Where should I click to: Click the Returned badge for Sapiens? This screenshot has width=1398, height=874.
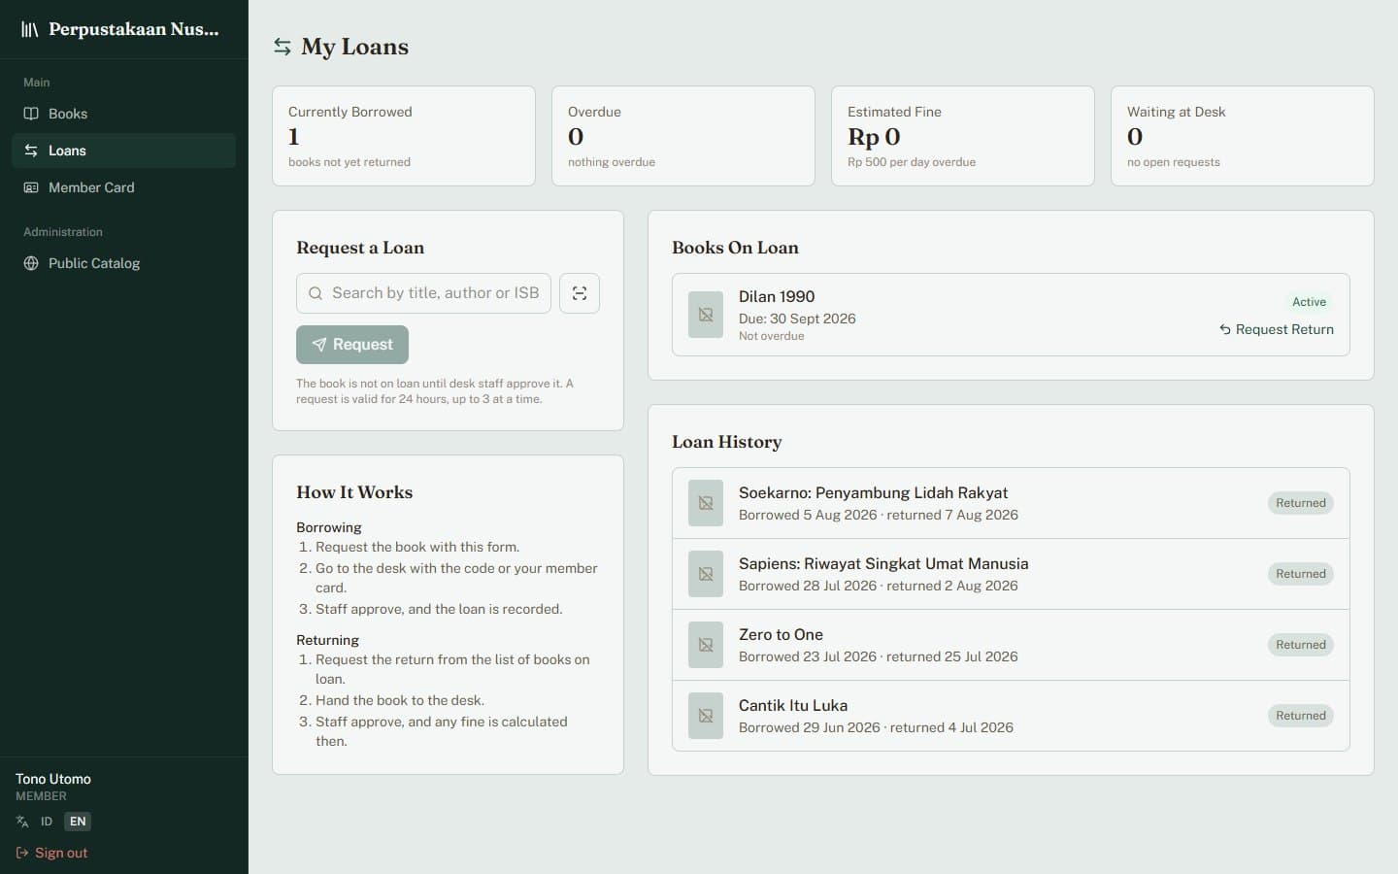tap(1301, 574)
